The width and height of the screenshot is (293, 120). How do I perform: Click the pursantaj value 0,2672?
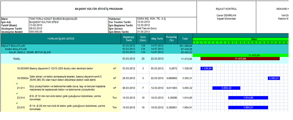(x=173, y=69)
